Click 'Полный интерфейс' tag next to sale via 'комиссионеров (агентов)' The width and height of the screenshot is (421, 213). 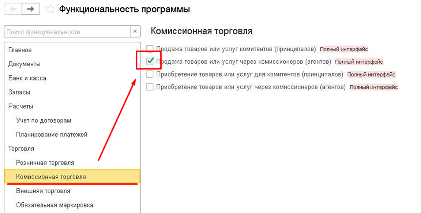coord(359,62)
